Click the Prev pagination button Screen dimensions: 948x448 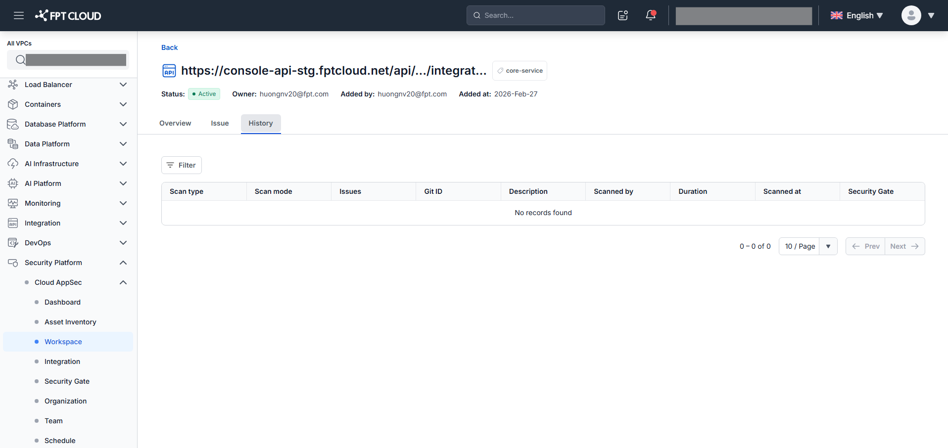point(865,246)
